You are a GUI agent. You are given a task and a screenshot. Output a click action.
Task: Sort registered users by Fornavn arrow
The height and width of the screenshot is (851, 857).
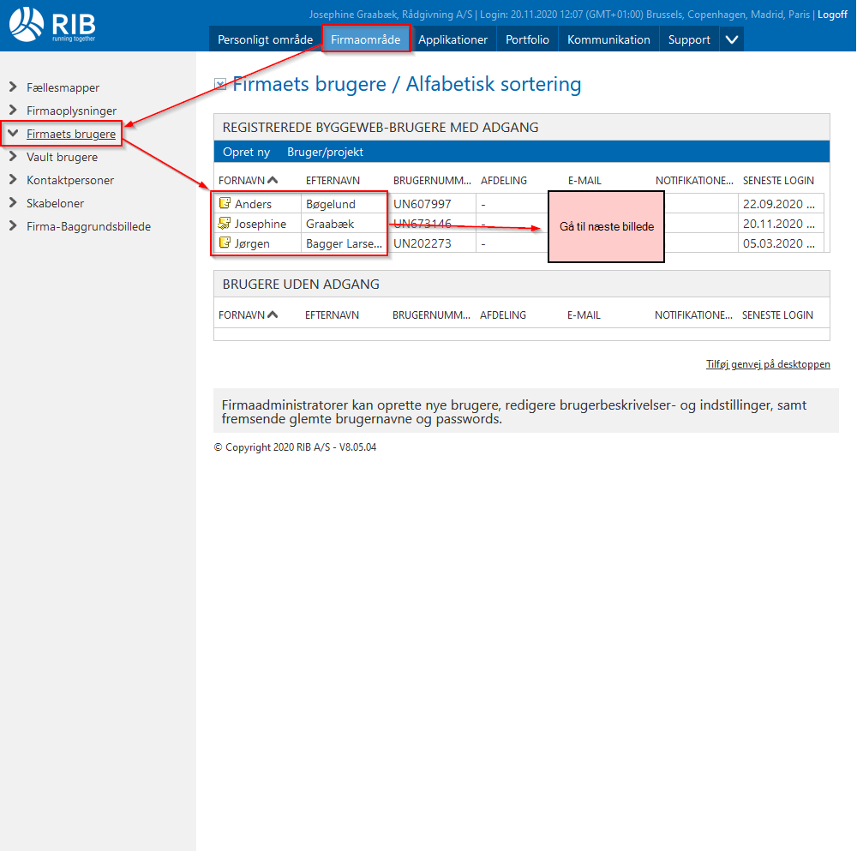pyautogui.click(x=273, y=181)
